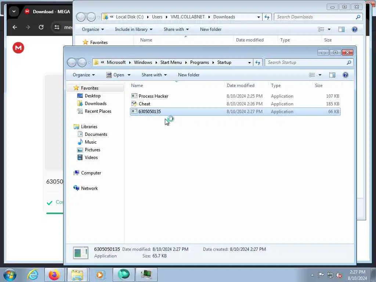Click Windows in the address breadcrumb
The width and height of the screenshot is (376, 282).
pyautogui.click(x=143, y=62)
